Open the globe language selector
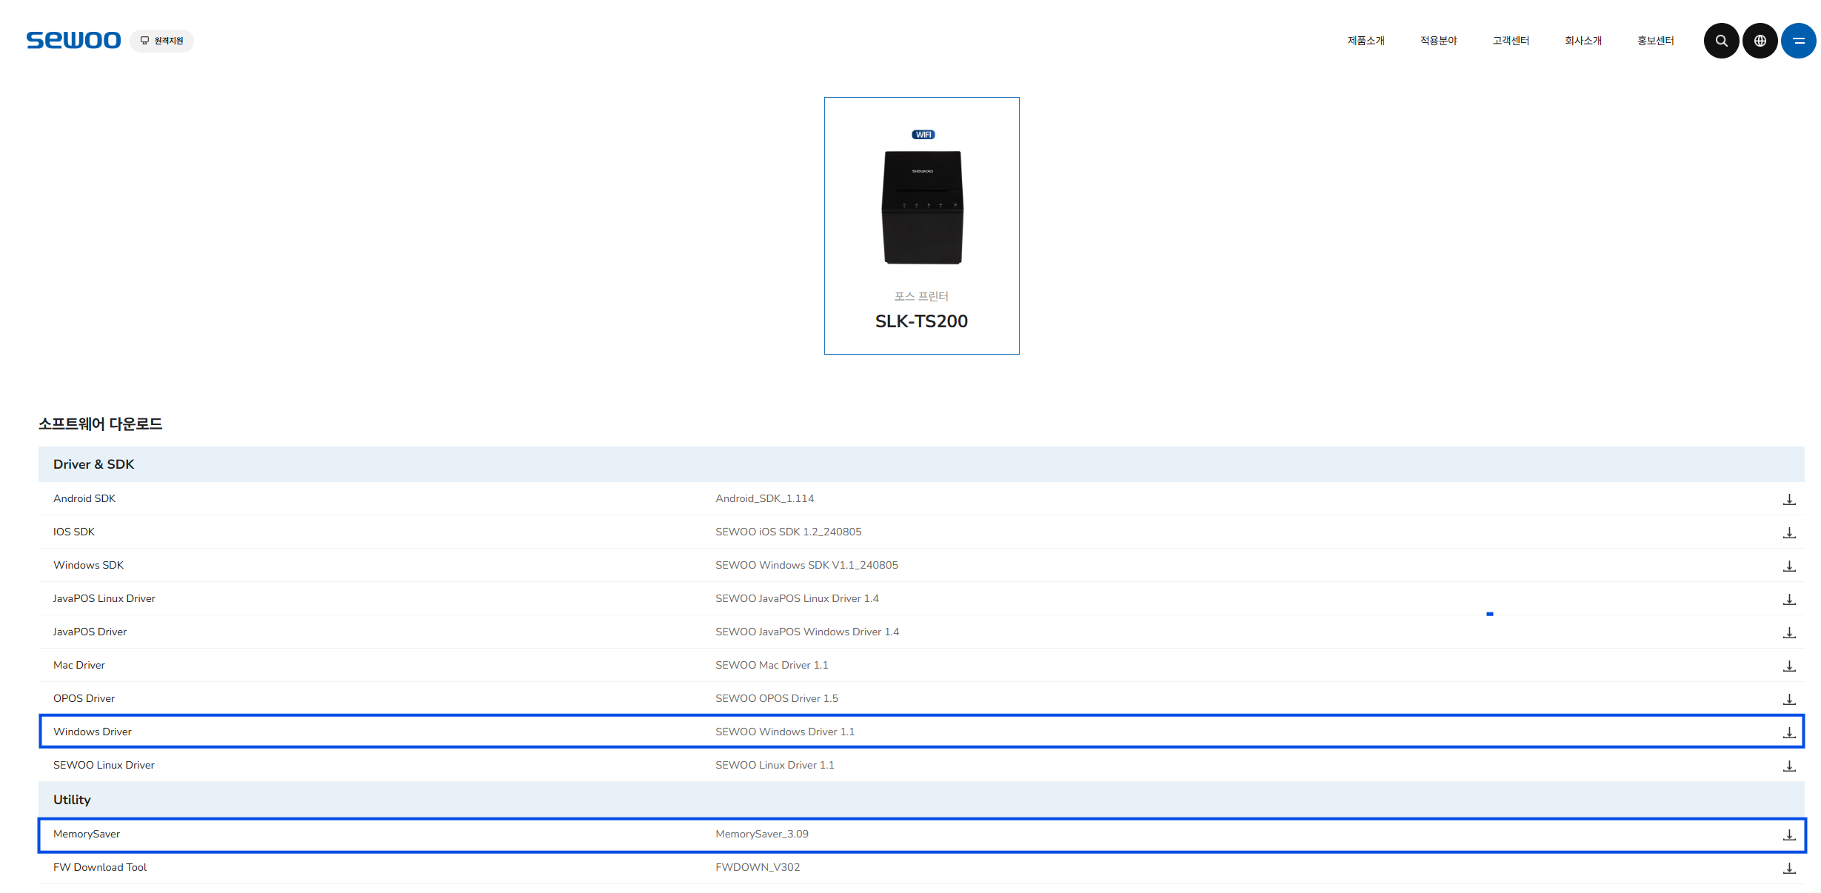Image resolution: width=1821 pixels, height=893 pixels. (x=1760, y=41)
